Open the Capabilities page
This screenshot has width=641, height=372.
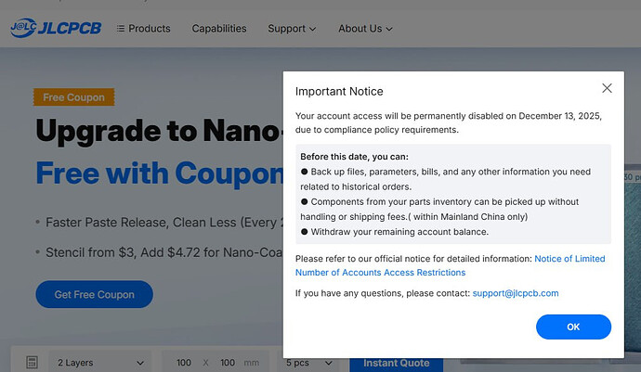219,29
